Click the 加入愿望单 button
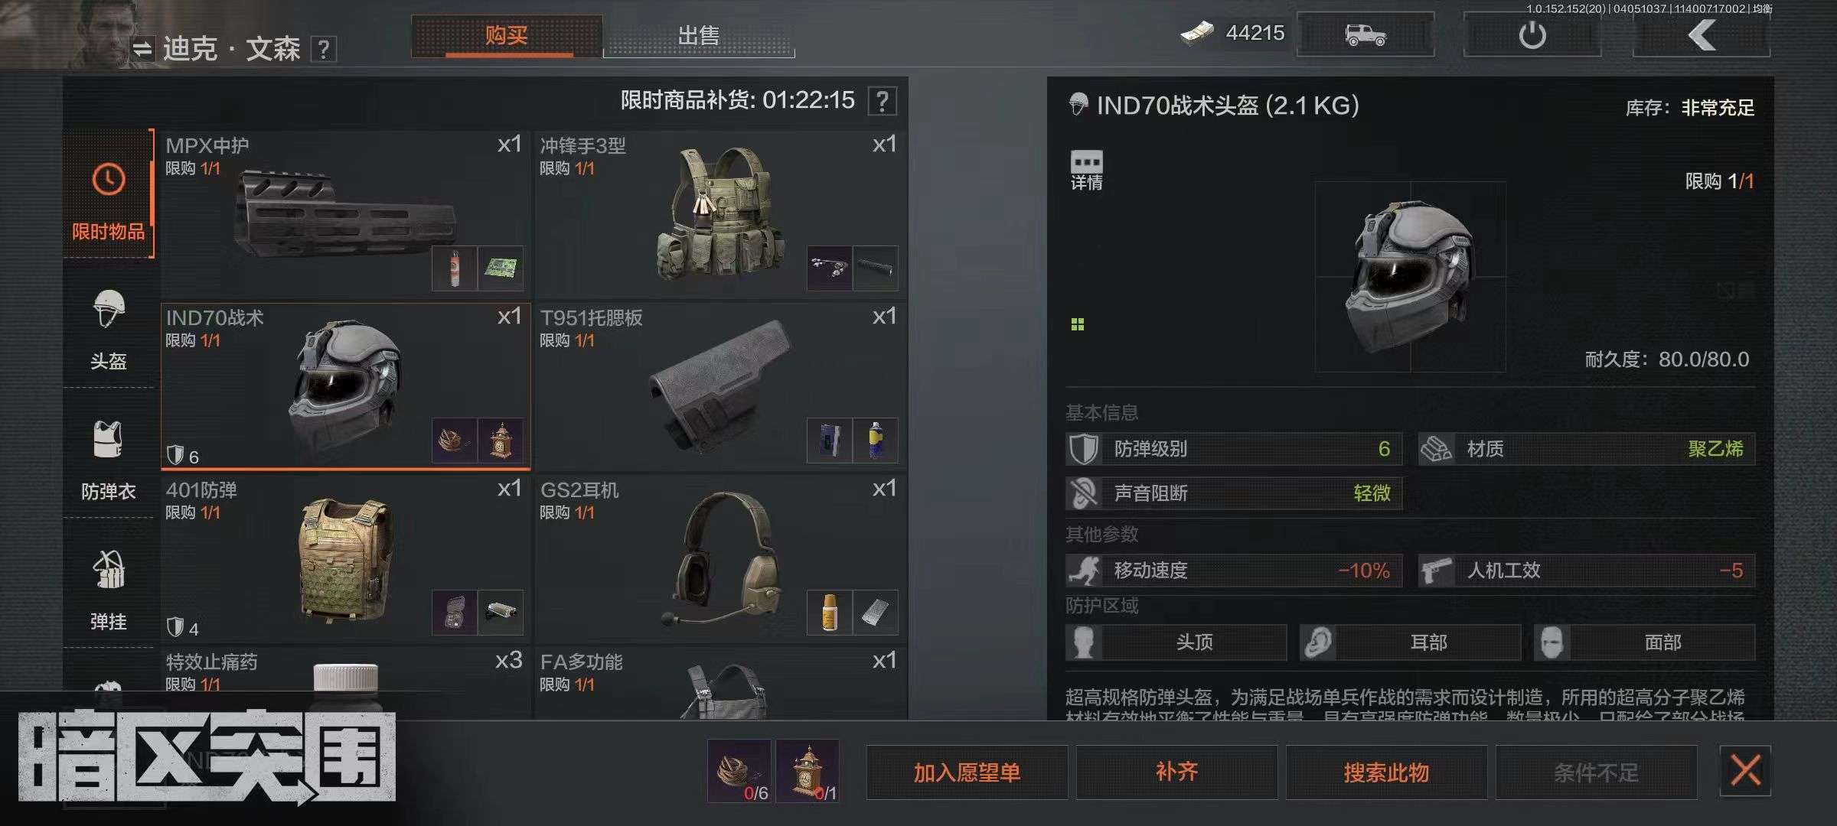The width and height of the screenshot is (1837, 826). tap(967, 772)
